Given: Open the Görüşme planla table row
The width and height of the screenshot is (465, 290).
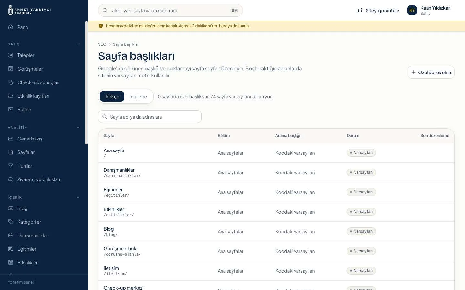Looking at the screenshot, I should click(276, 251).
